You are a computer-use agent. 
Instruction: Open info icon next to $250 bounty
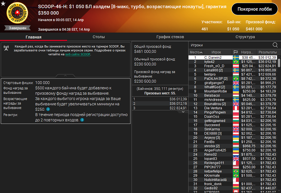48,109
